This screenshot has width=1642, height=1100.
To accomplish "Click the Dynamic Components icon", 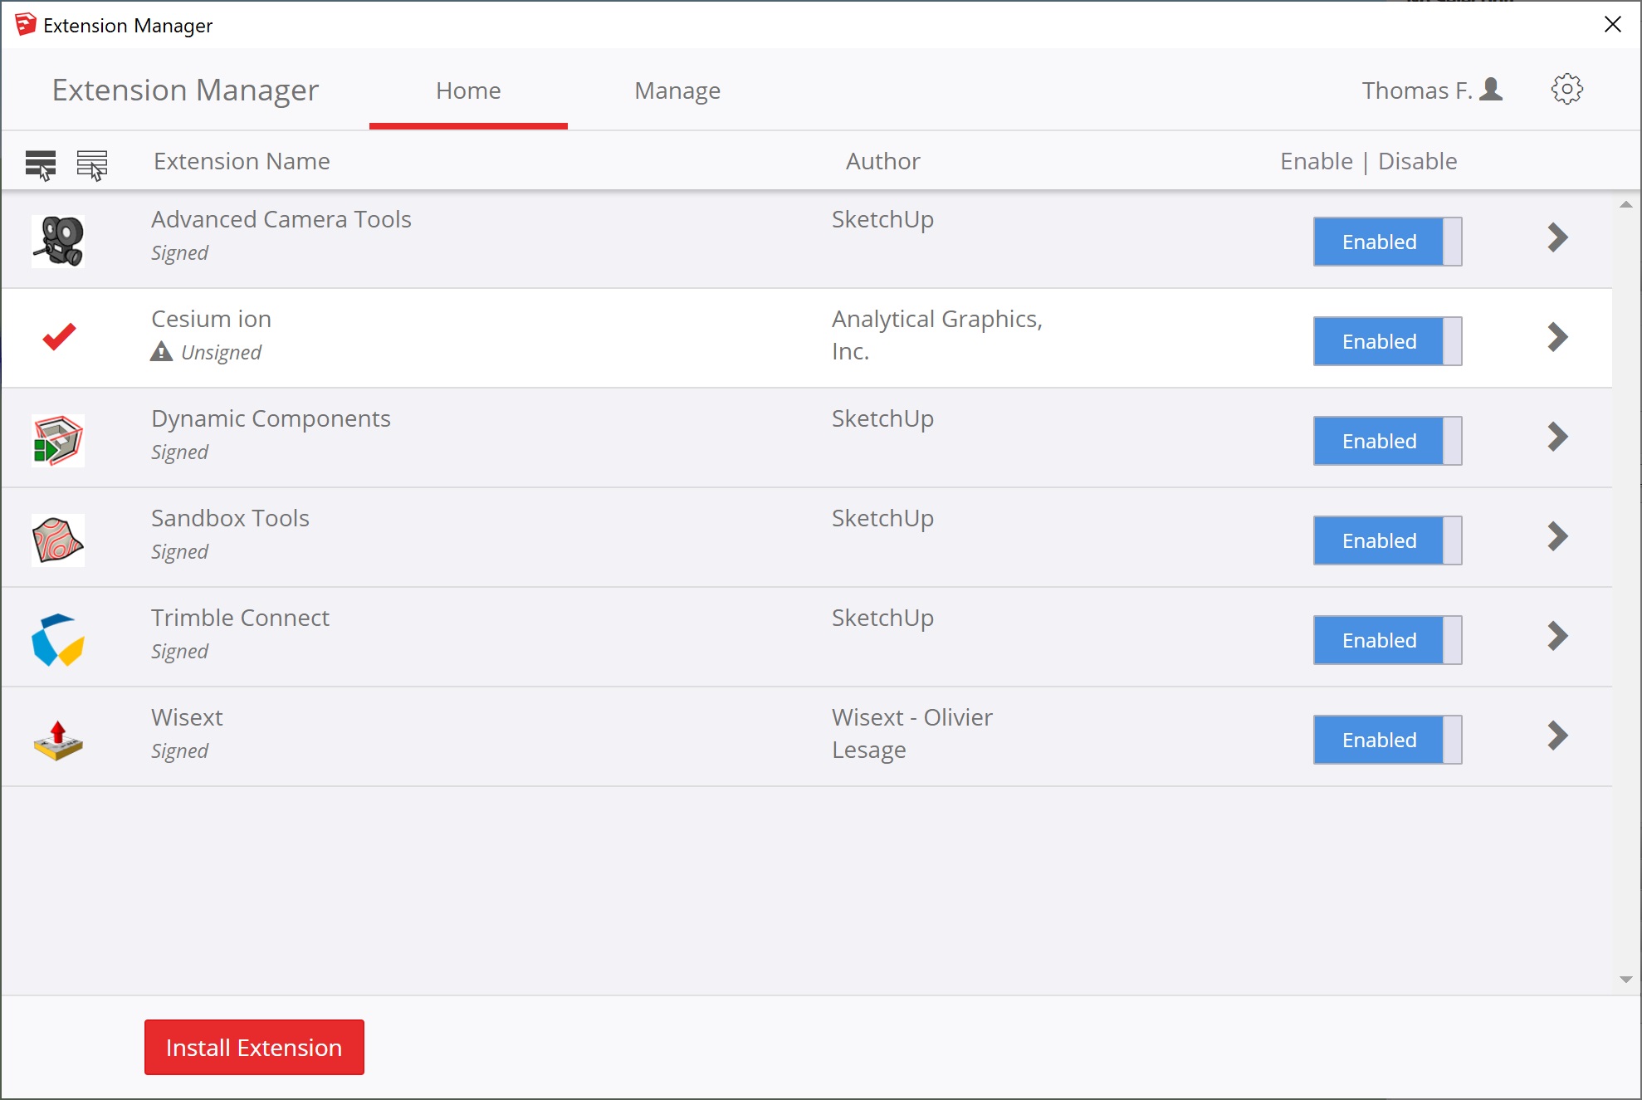I will 58,440.
